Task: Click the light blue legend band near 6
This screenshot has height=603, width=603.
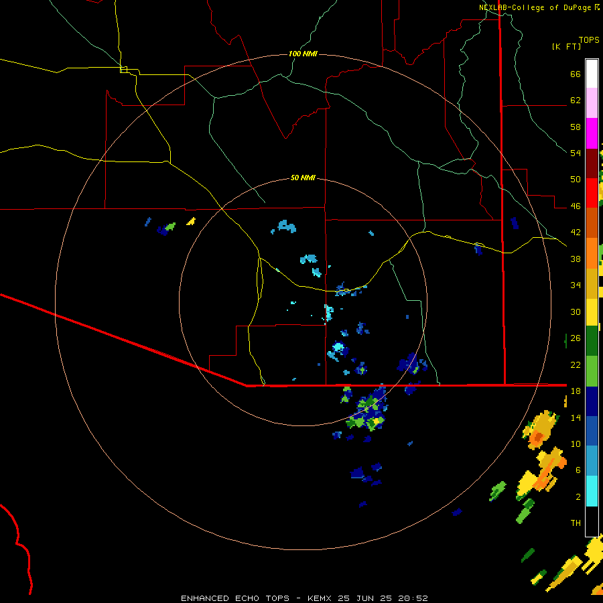Action: point(592,461)
